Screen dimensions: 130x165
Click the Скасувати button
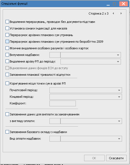[116, 158]
